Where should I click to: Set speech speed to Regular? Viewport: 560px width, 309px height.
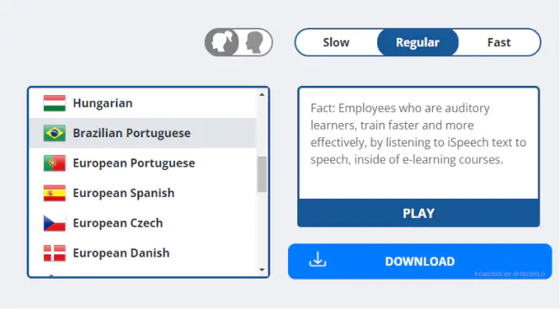[418, 42]
